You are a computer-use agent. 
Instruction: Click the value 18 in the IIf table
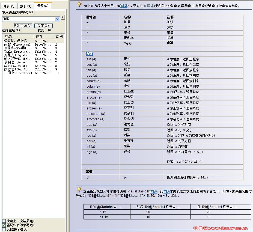point(209,217)
